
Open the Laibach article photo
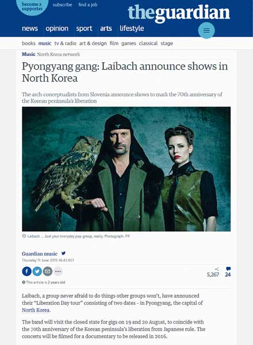126,169
